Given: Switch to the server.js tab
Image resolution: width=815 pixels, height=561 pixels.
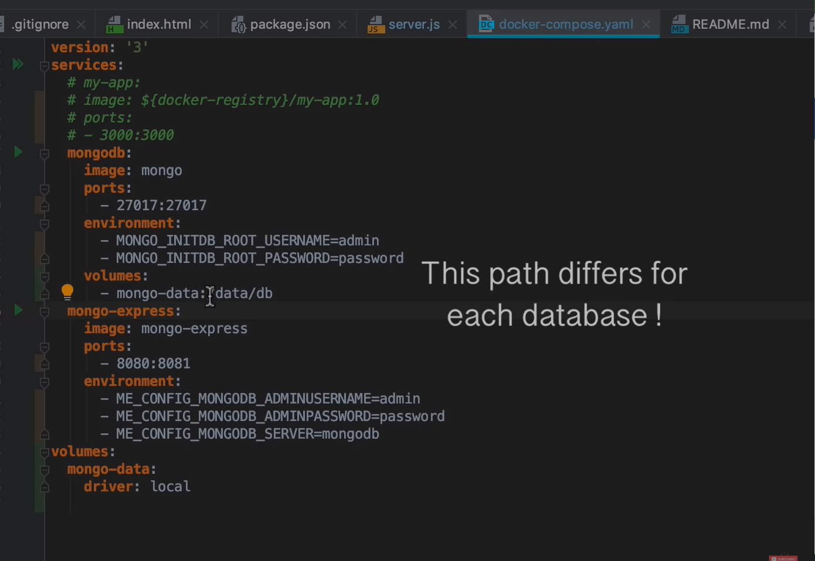Looking at the screenshot, I should pos(414,25).
